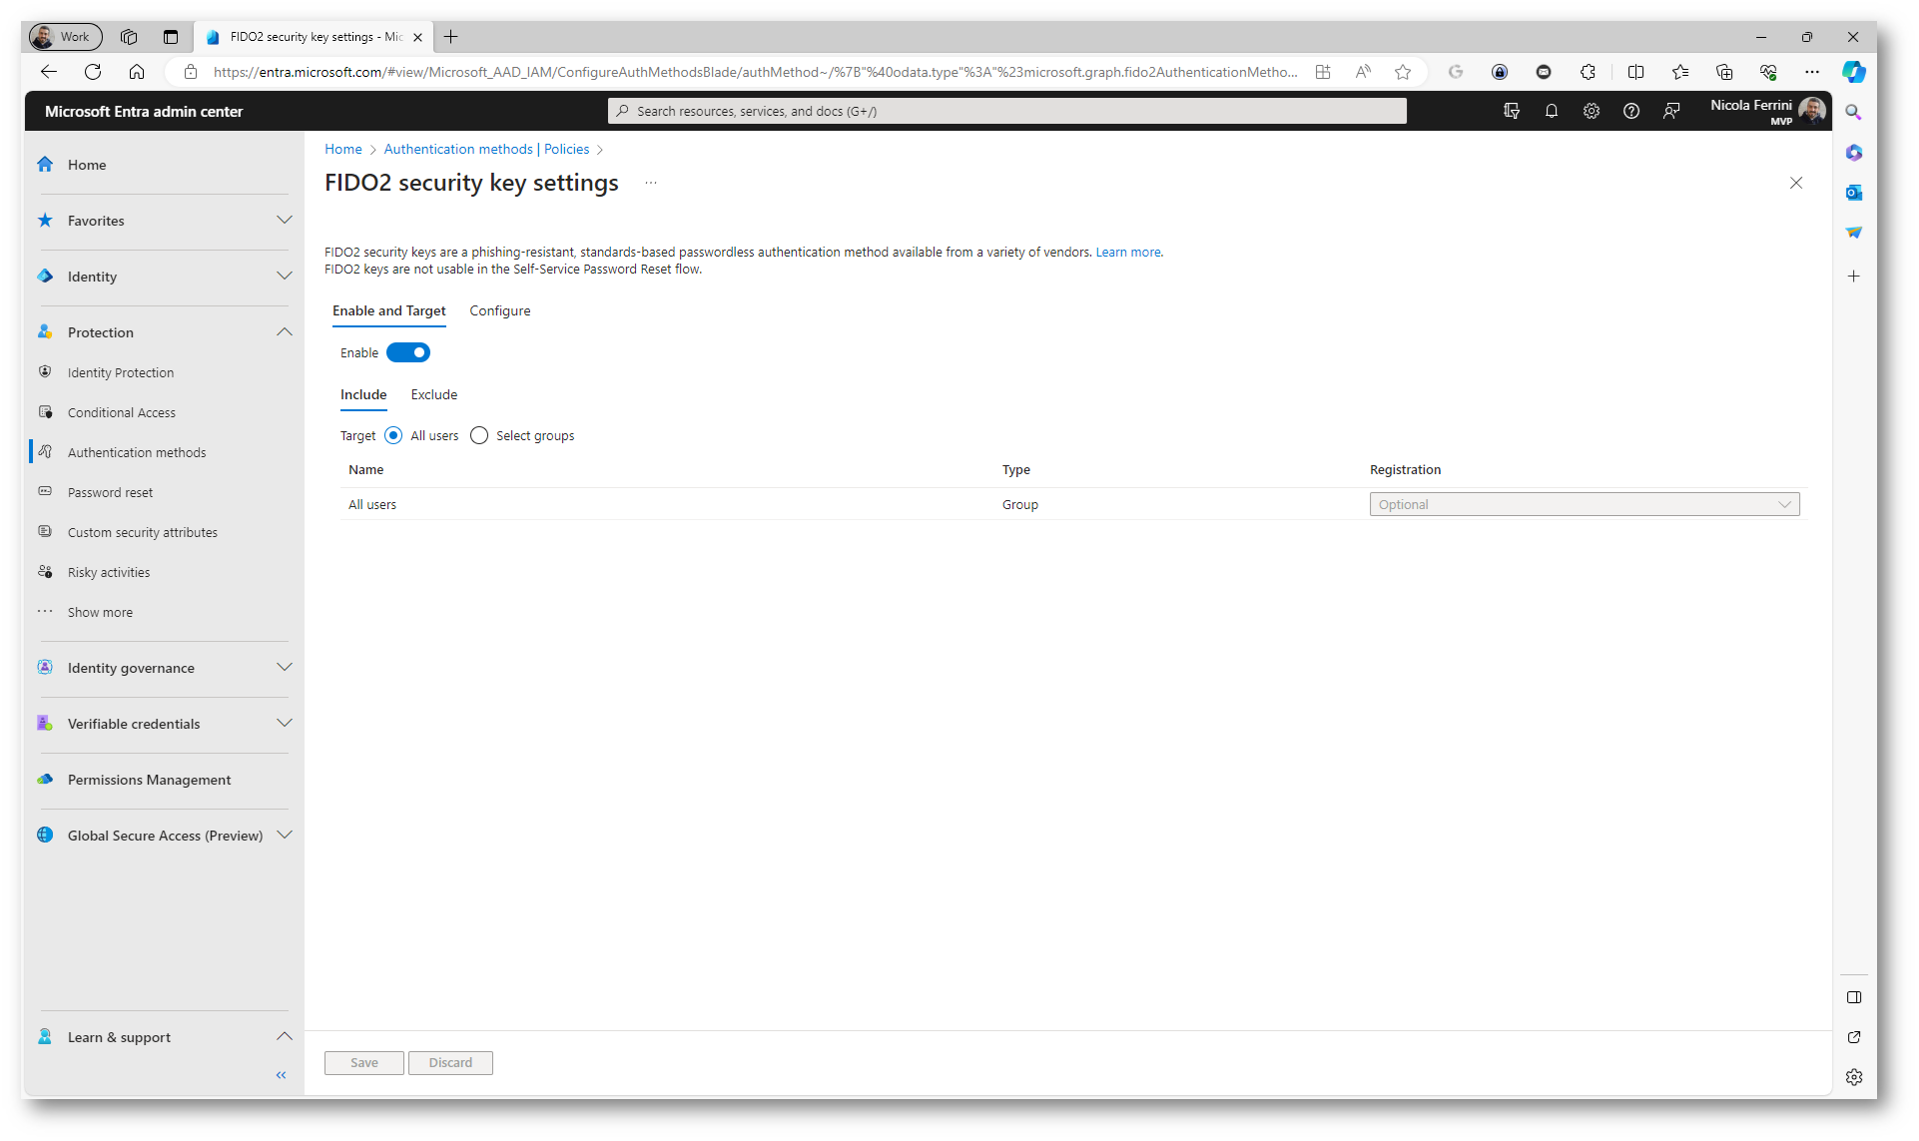Open Custom security attributes item
Image resolution: width=1919 pixels, height=1141 pixels.
[143, 532]
